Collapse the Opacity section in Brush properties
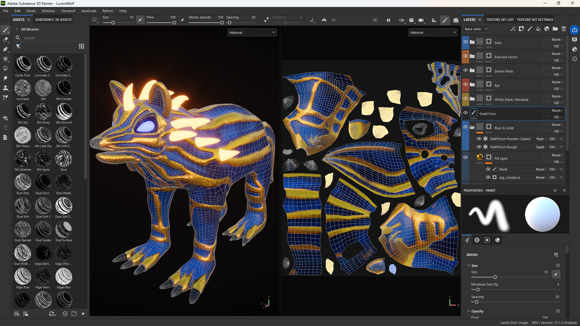The image size is (580, 326). coord(469,311)
